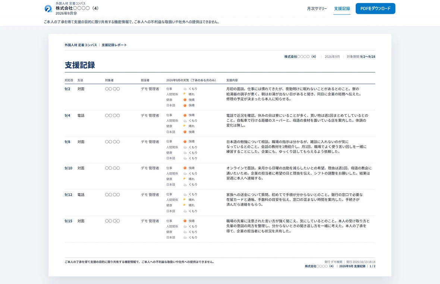Click the 対象期間 9/2〜9/28 text
The height and width of the screenshot is (284, 440).
(361, 57)
